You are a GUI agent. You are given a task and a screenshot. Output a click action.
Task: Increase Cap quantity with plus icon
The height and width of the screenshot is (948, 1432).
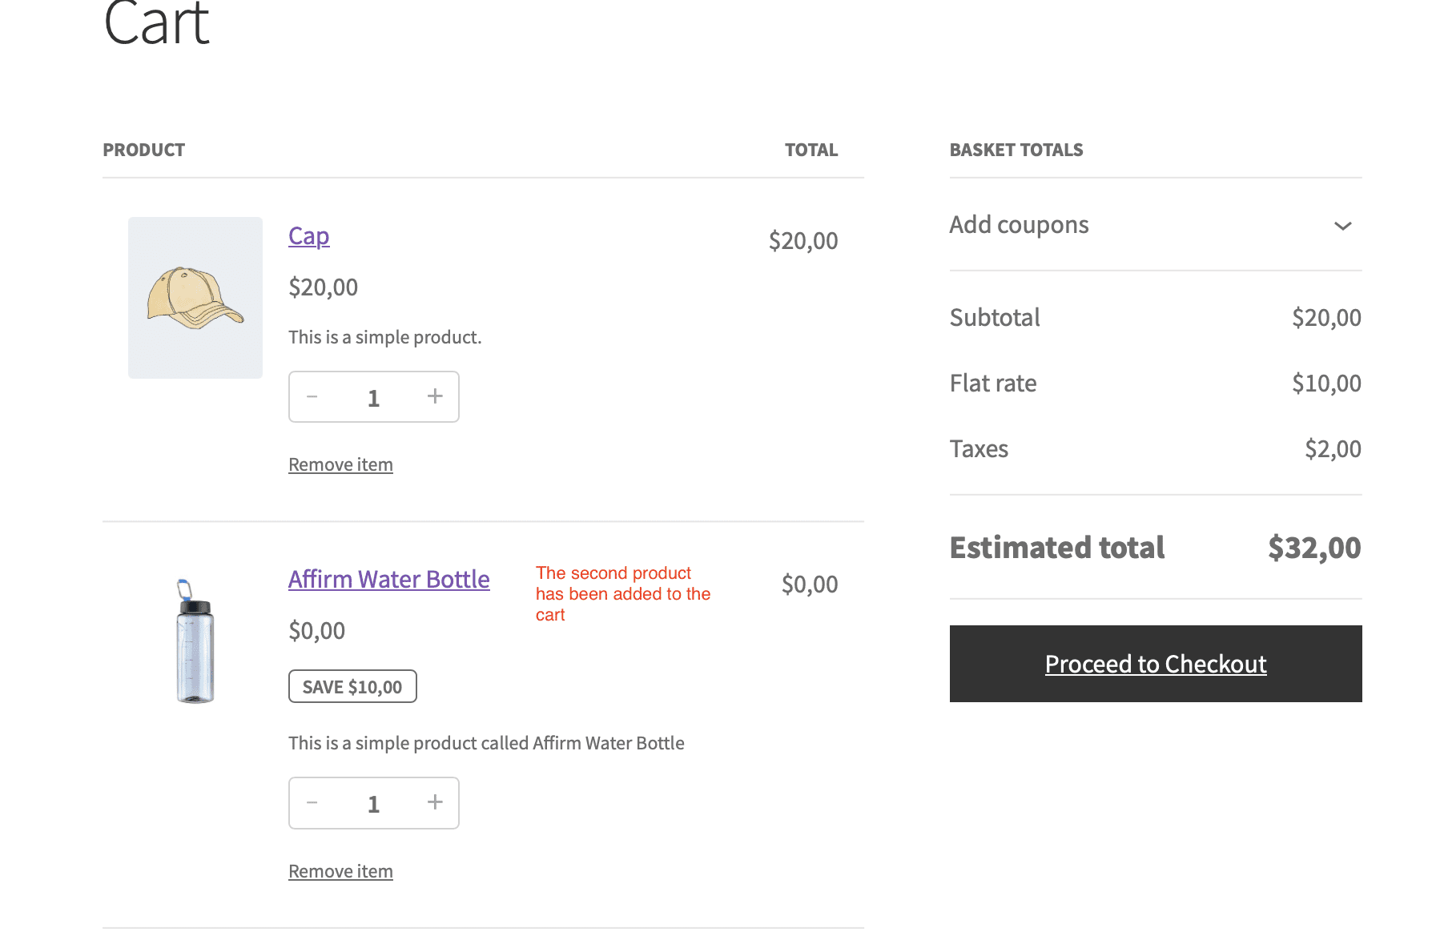[x=435, y=396]
